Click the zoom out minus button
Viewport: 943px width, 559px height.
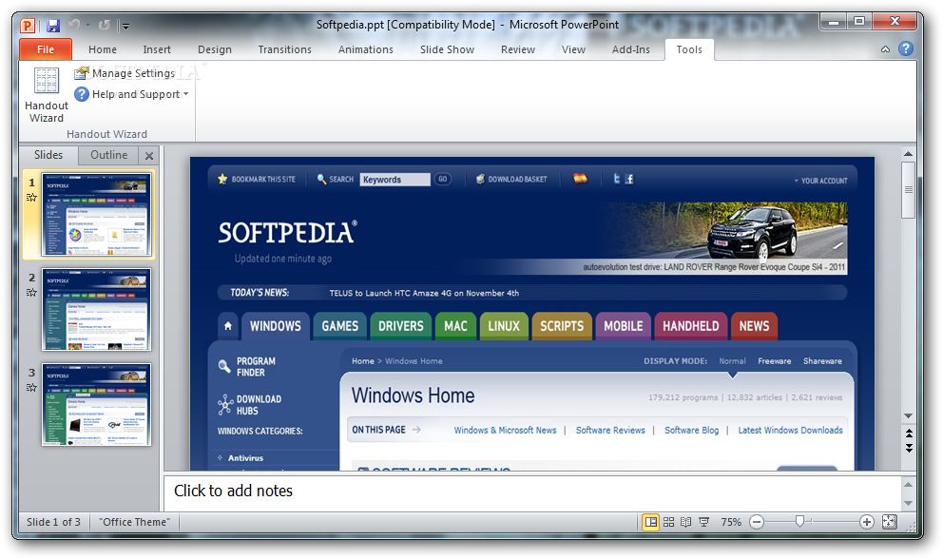[x=757, y=522]
